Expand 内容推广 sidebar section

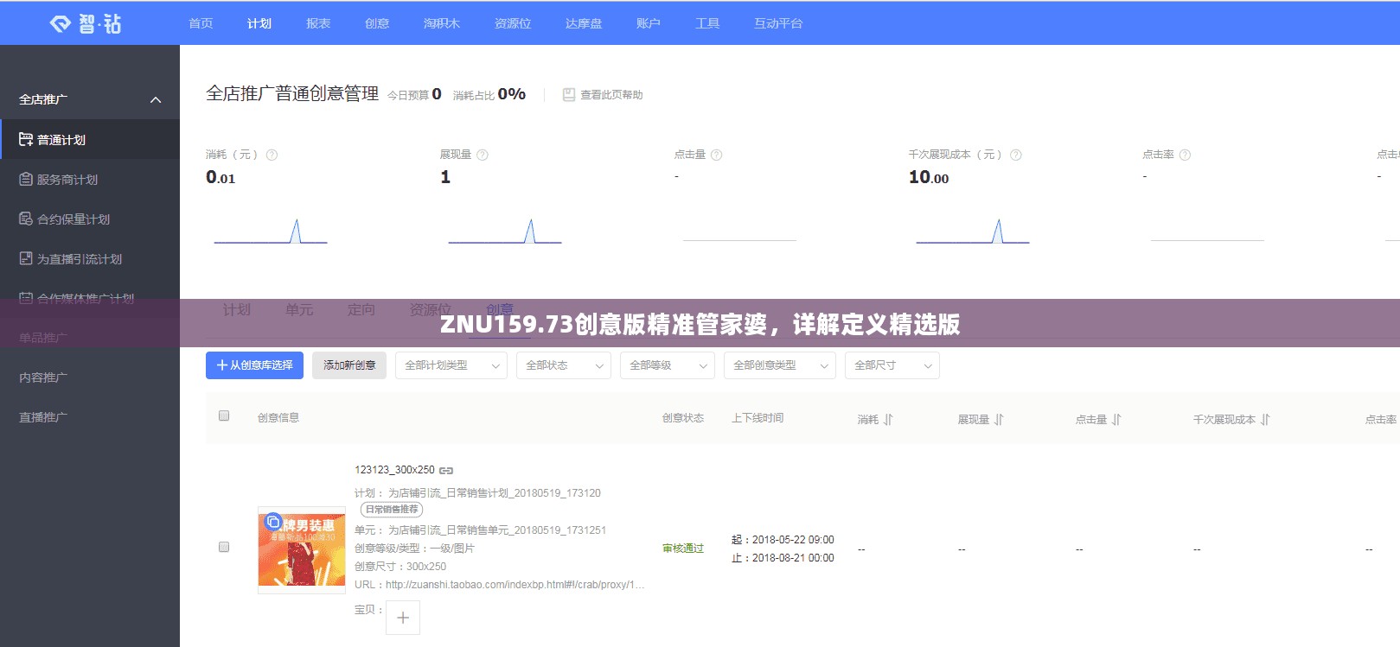tap(43, 377)
